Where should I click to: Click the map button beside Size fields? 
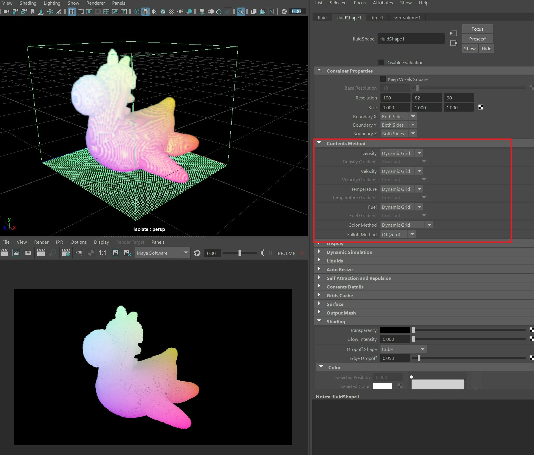click(481, 107)
